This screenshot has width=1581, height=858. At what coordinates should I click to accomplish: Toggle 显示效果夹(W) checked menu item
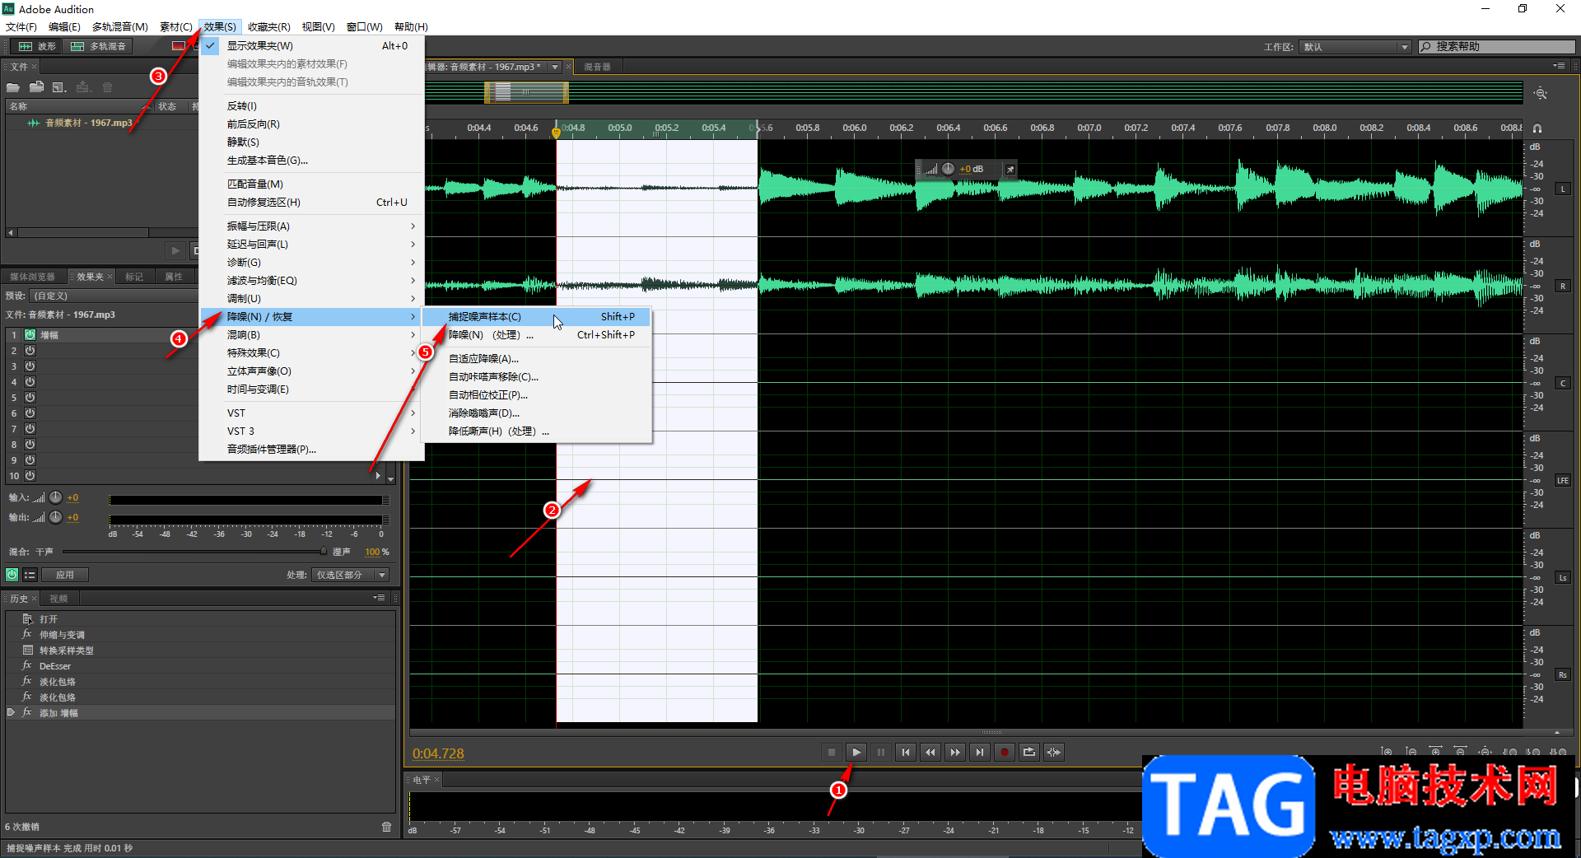(x=313, y=45)
